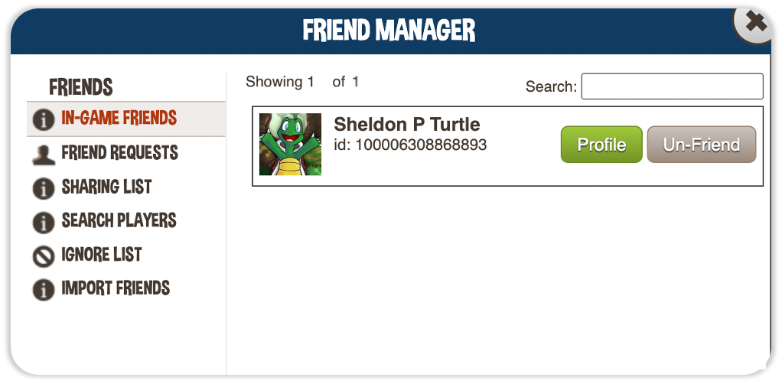
Task: Select Sheldon P Turtle's avatar picture
Action: (290, 144)
